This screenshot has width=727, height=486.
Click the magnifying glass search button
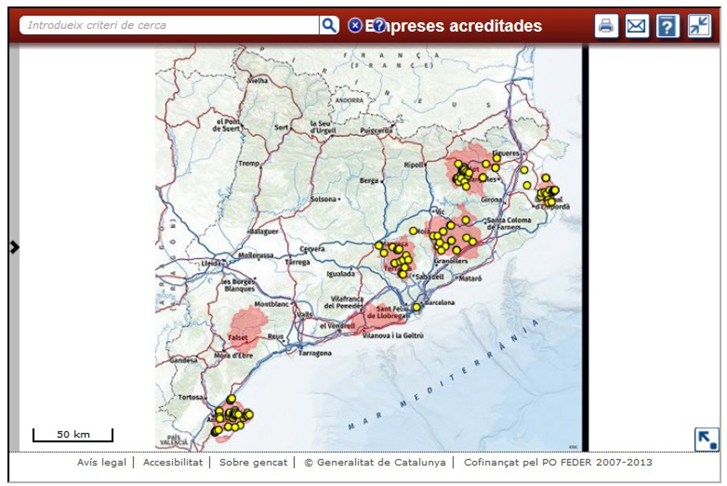[328, 25]
